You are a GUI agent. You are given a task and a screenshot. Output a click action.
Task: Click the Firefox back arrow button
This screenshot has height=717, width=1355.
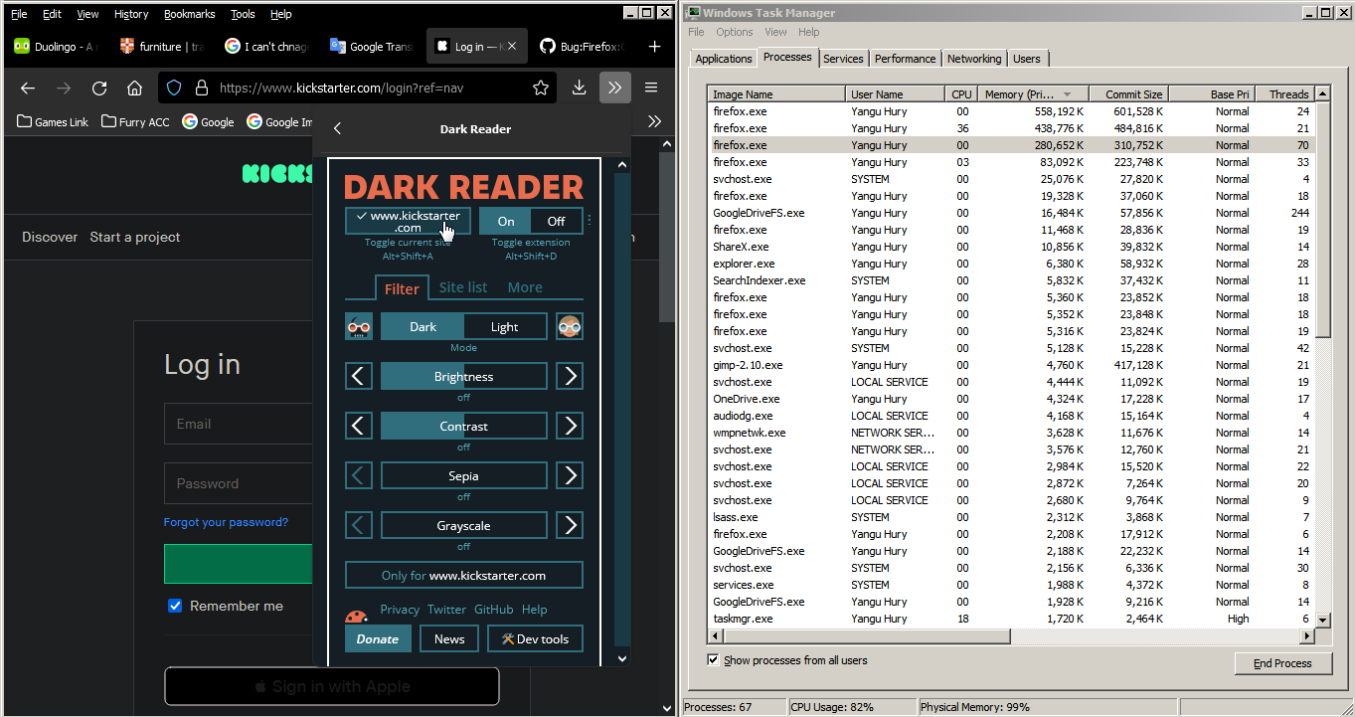28,88
